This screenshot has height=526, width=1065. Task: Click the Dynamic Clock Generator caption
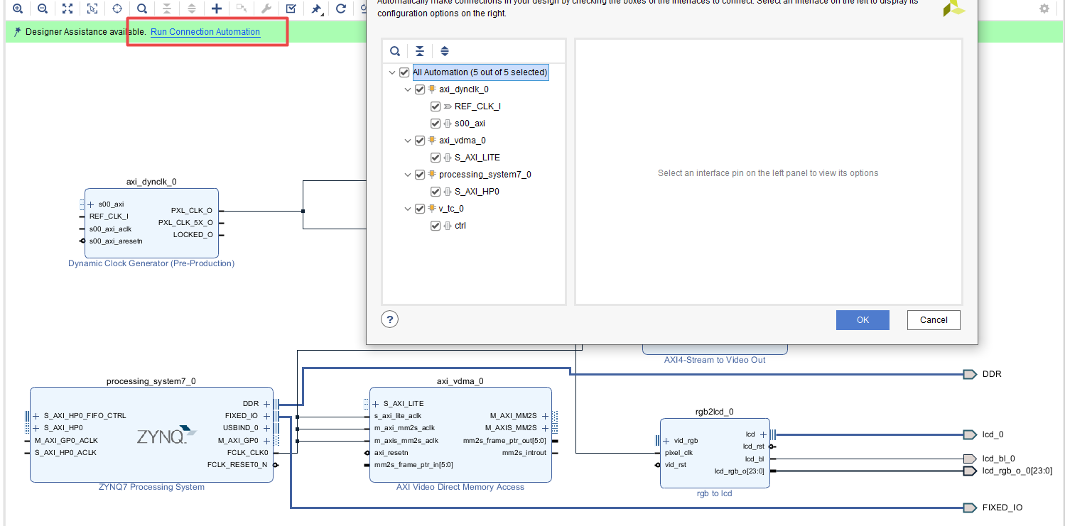(151, 263)
